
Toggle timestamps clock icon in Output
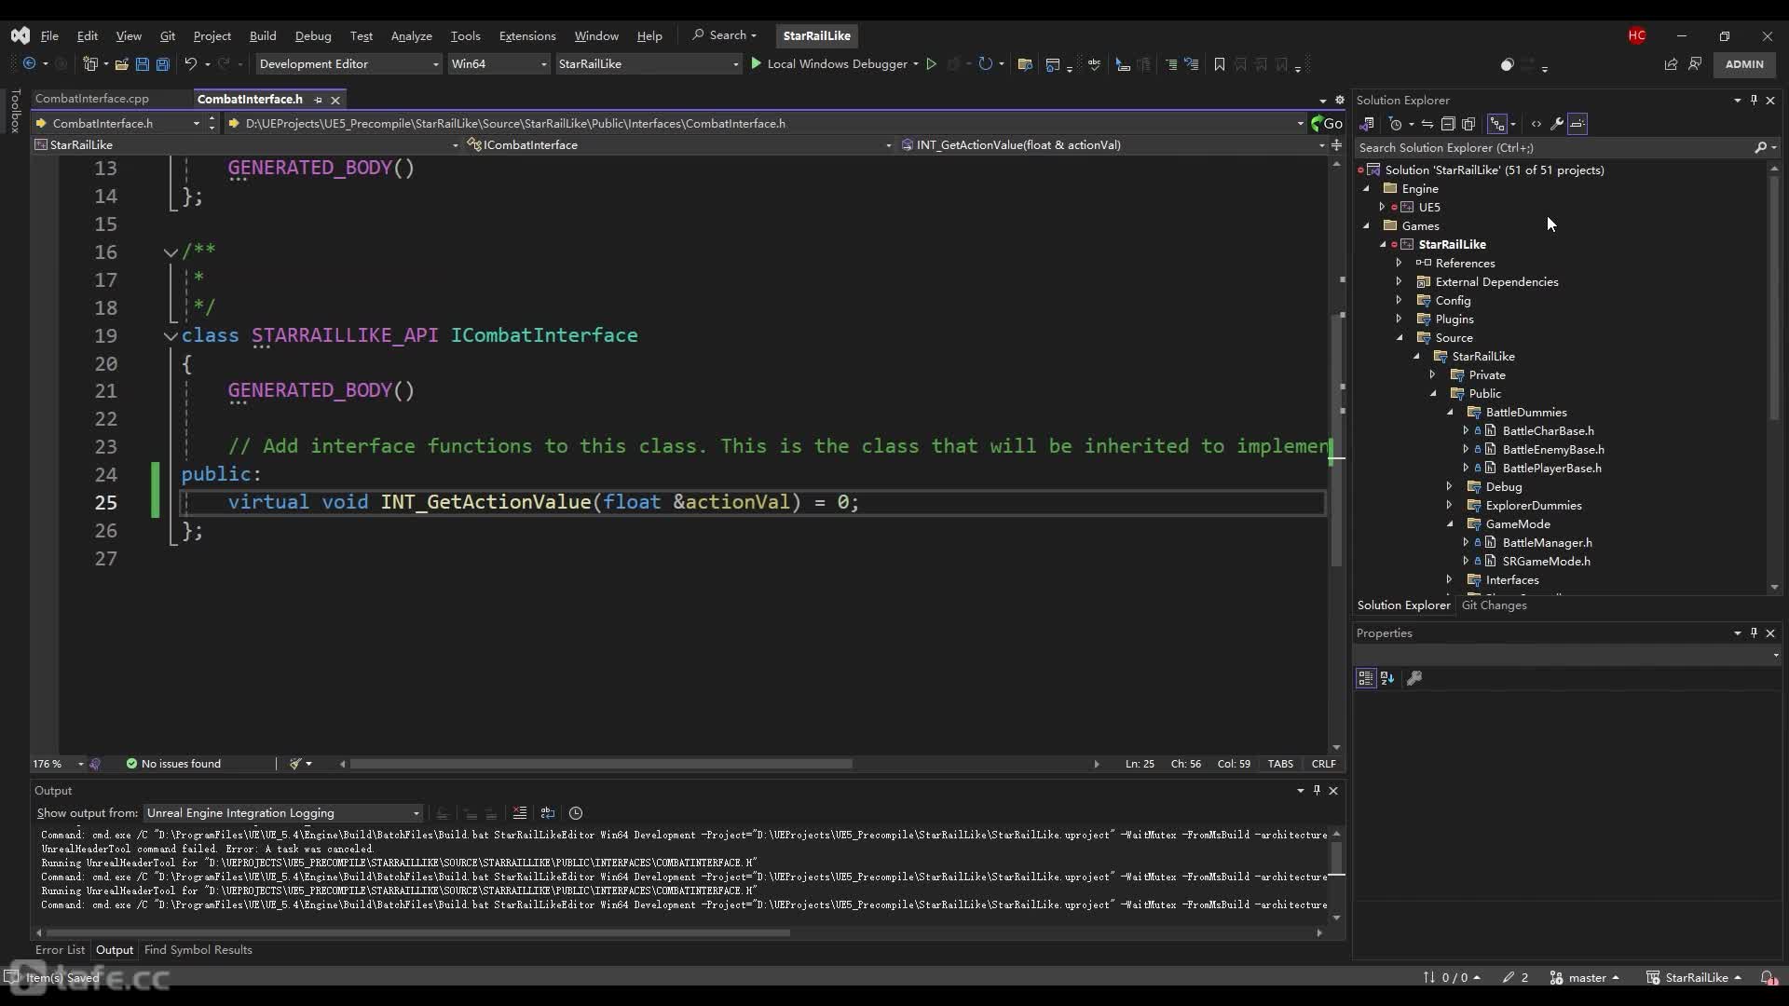point(576,813)
